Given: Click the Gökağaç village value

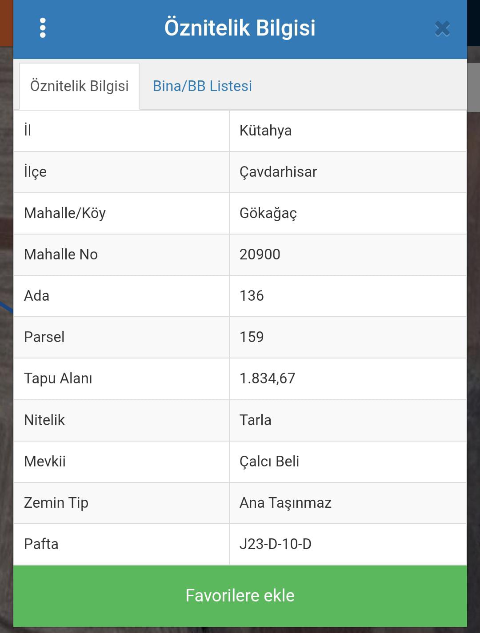Looking at the screenshot, I should pyautogui.click(x=268, y=213).
